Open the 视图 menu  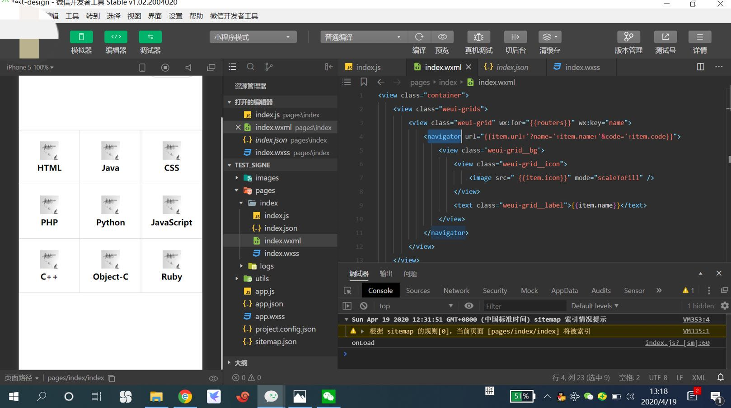[x=134, y=16]
